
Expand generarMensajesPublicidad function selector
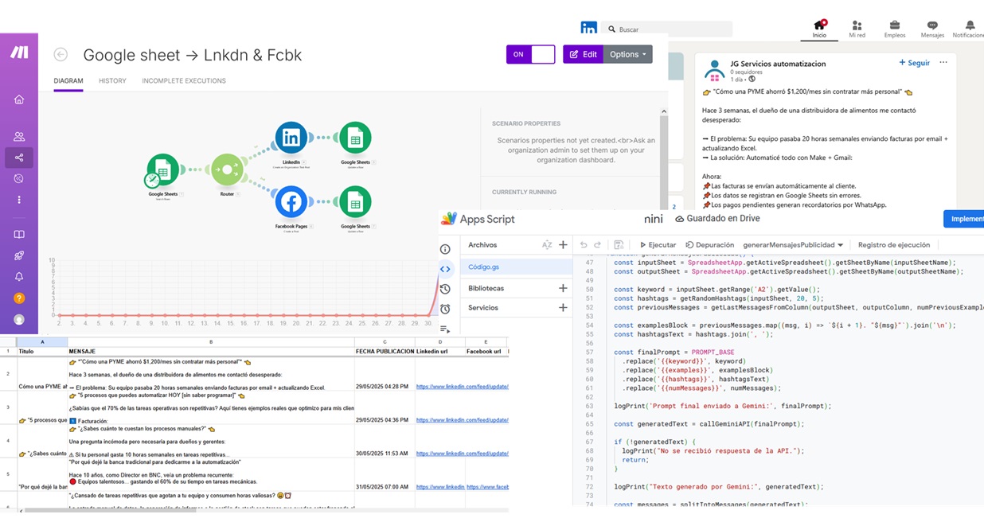tap(793, 245)
